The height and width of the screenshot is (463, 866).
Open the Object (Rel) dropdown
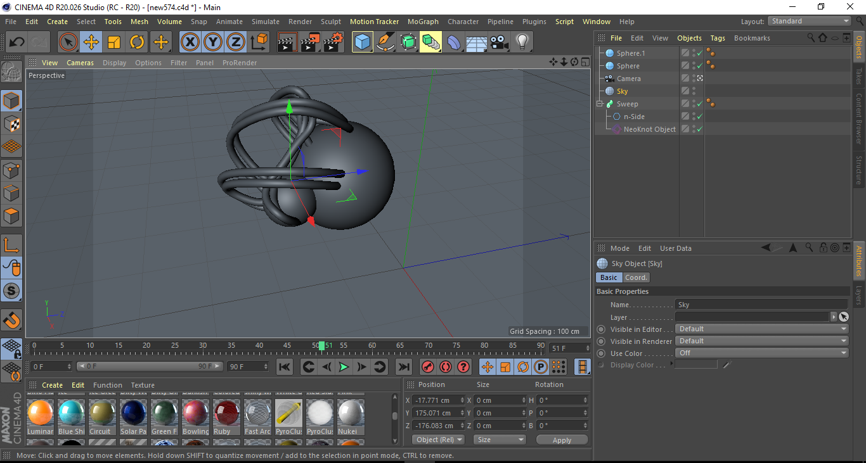[x=438, y=440]
